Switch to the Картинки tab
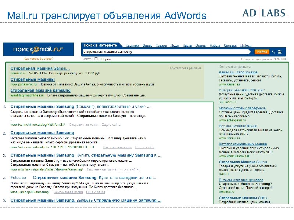This screenshot has height=220, width=294. tap(132, 45)
